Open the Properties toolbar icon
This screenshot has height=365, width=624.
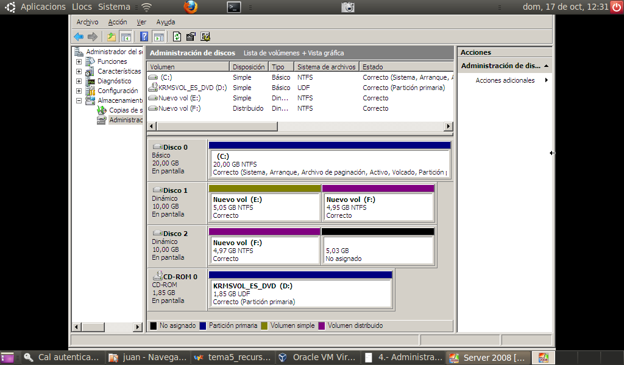point(191,37)
